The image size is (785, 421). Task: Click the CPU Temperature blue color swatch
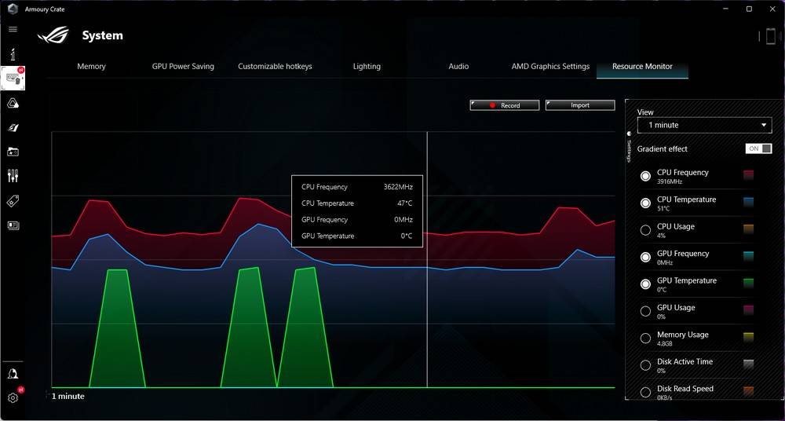pyautogui.click(x=748, y=202)
